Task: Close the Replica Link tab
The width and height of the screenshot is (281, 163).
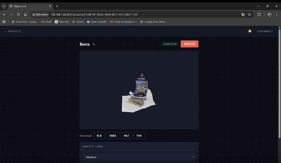Action: [50, 6]
